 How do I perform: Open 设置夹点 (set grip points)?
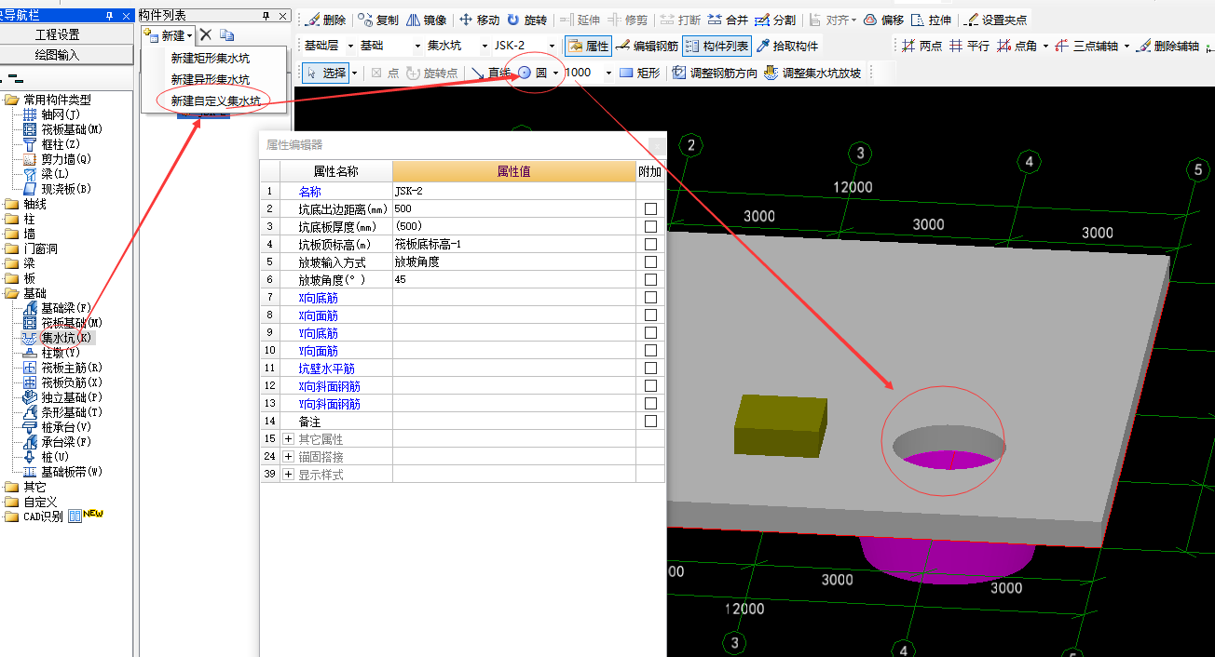tap(995, 20)
